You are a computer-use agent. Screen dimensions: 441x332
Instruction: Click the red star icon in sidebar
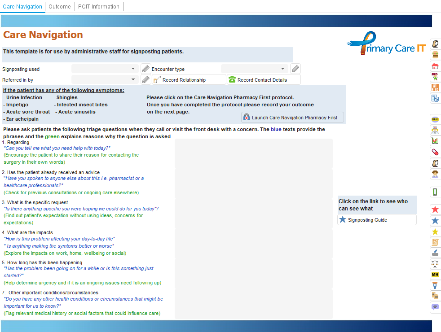pyautogui.click(x=435, y=210)
